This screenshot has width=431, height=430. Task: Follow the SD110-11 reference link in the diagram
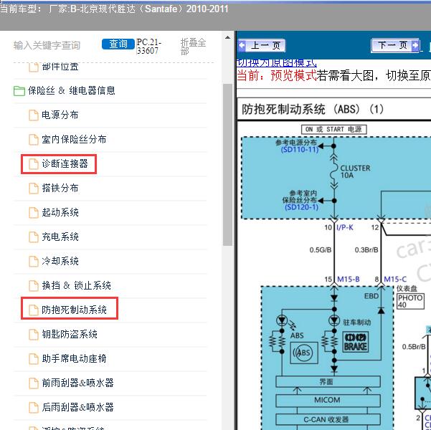(300, 150)
